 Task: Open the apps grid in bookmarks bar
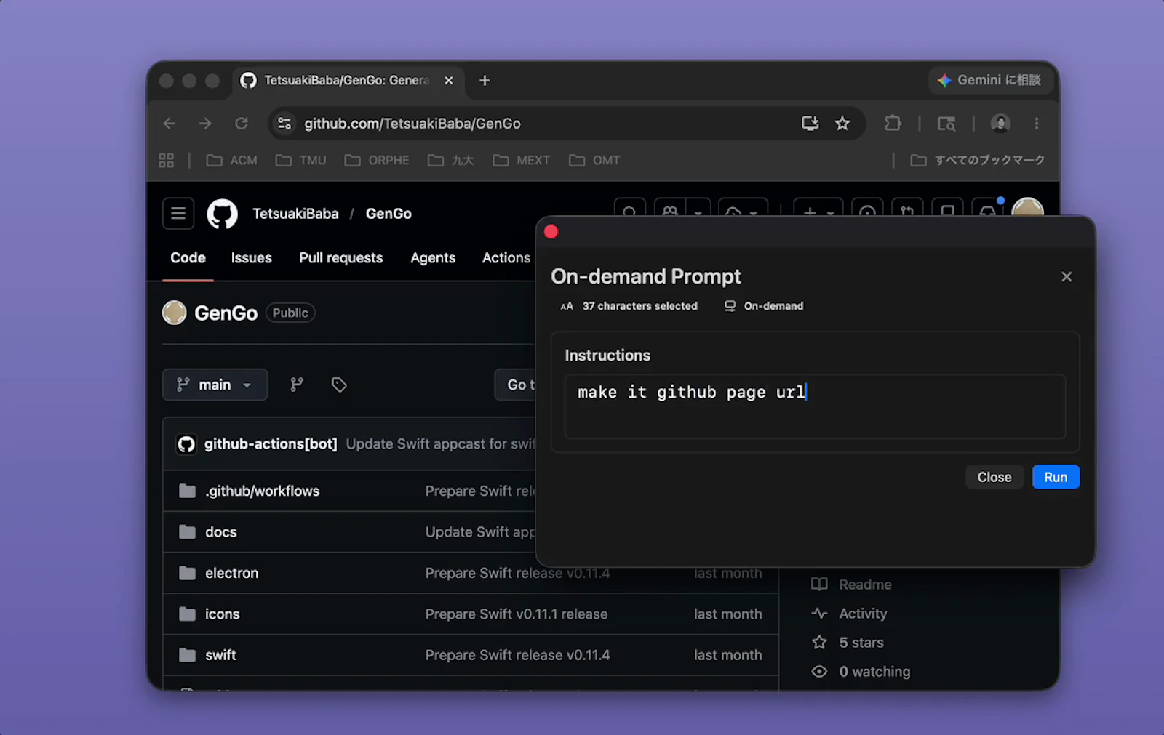(x=167, y=160)
